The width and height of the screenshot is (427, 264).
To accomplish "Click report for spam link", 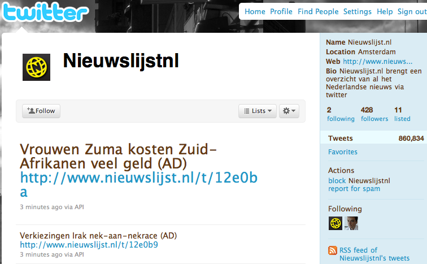I will (x=354, y=189).
